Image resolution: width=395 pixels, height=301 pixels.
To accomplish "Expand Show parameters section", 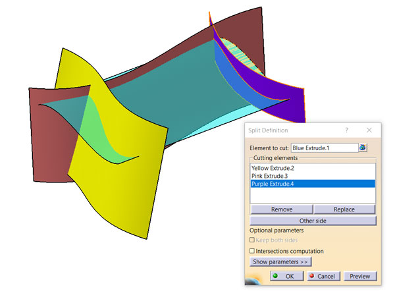I will [x=280, y=261].
